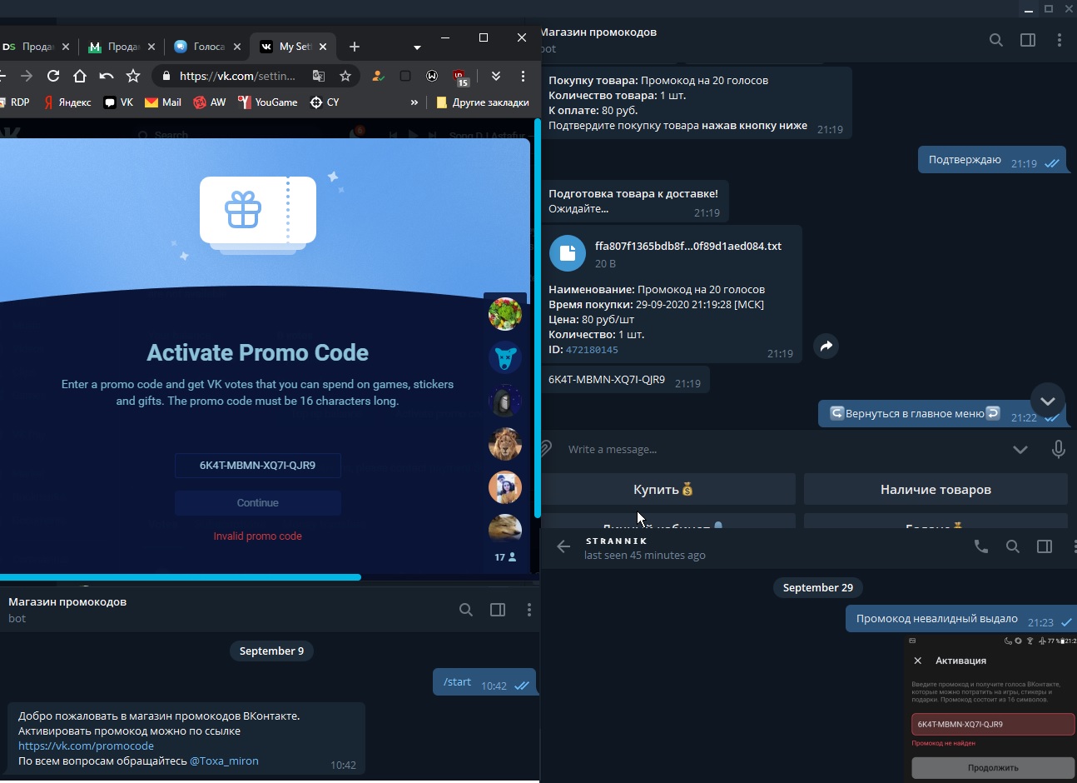1077x783 pixels.
Task: Switch to the DS Продаж browser tab
Action: (36, 47)
